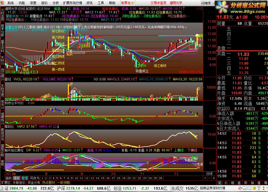Open the 系统 menu

click(11, 3)
